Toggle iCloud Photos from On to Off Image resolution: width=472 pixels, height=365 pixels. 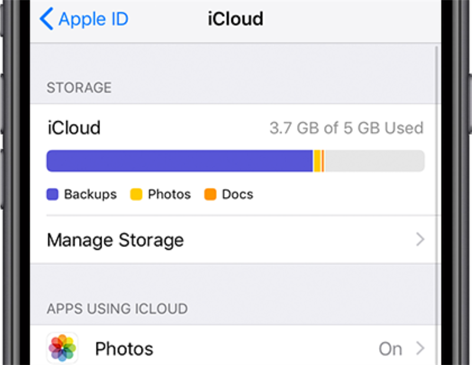[x=391, y=348]
